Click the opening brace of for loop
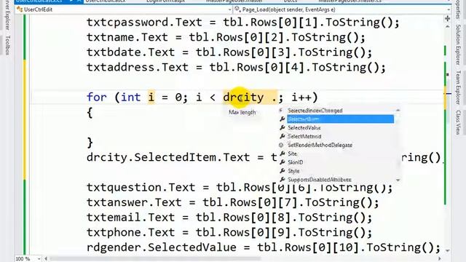The width and height of the screenshot is (466, 262). click(x=90, y=113)
